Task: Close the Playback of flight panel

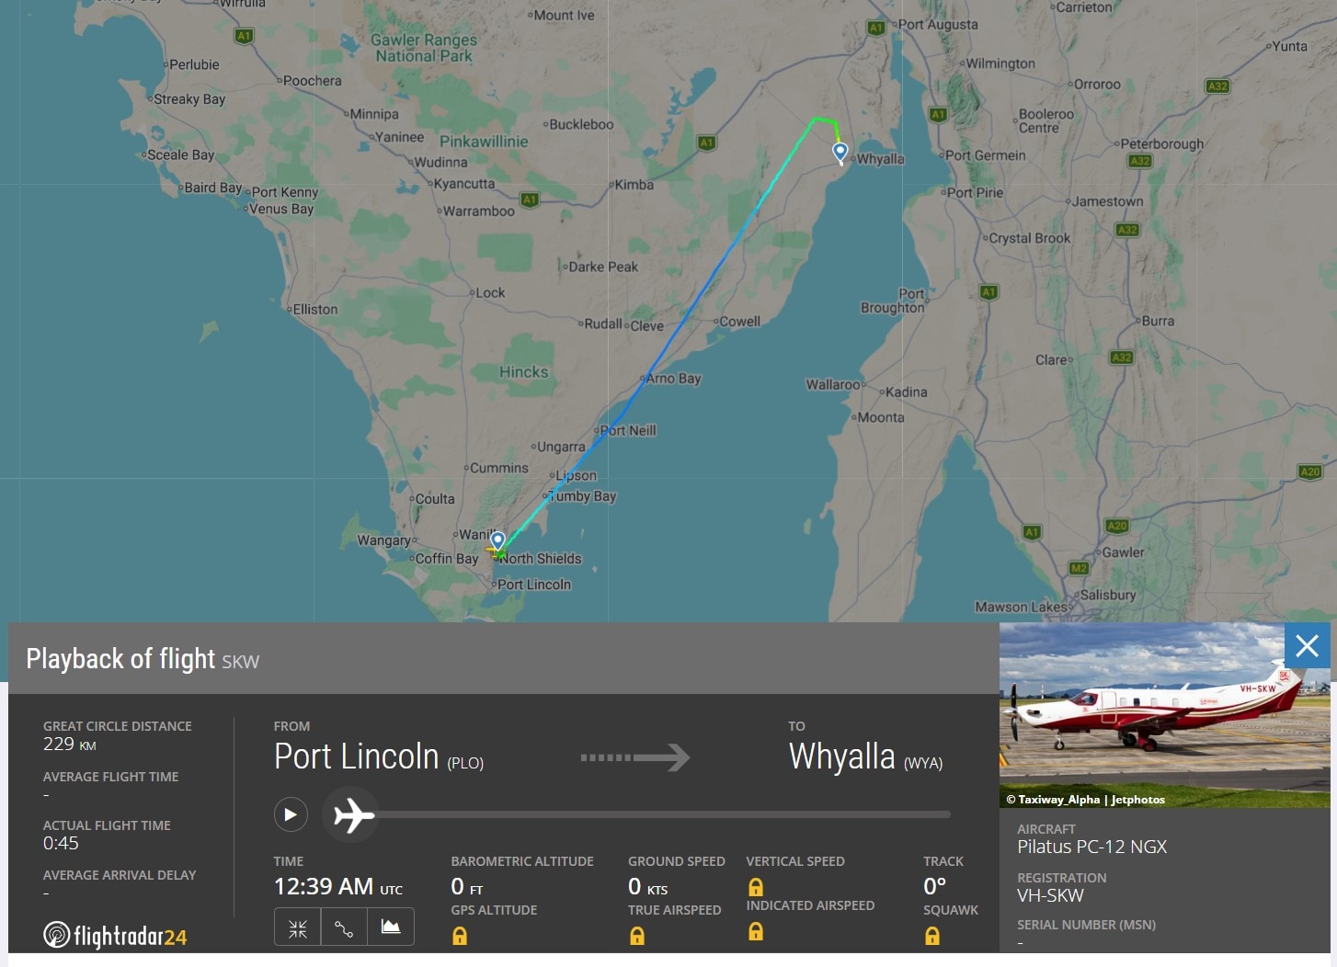Action: [1307, 645]
